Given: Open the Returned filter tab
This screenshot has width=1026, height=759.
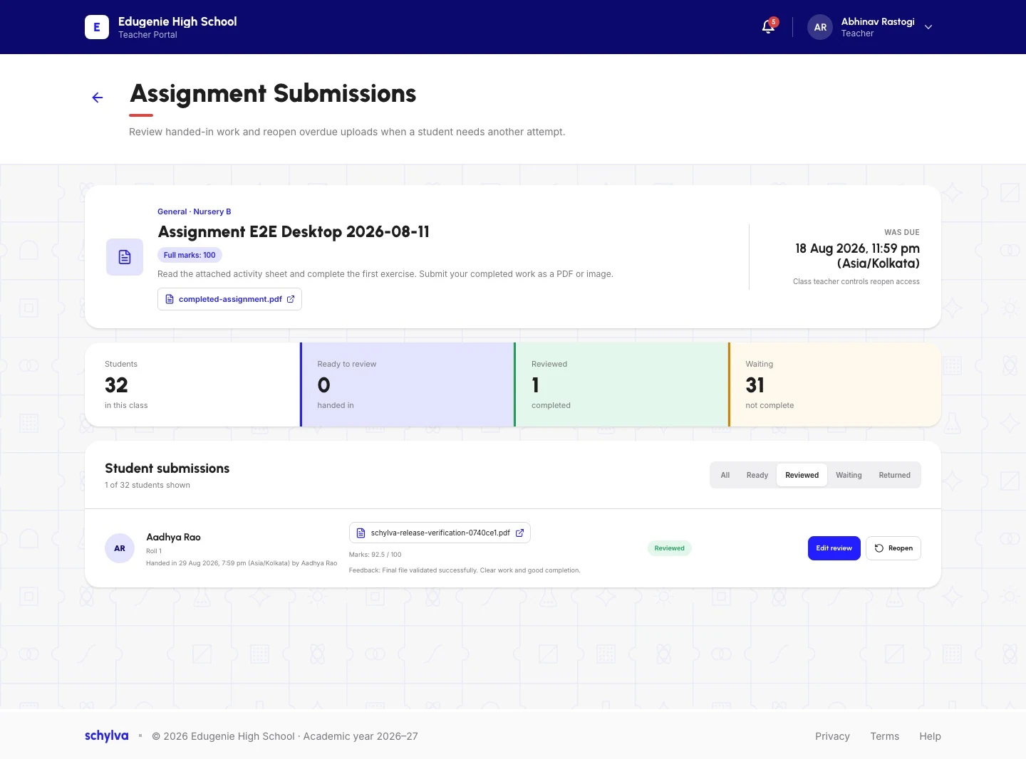Looking at the screenshot, I should click(895, 475).
